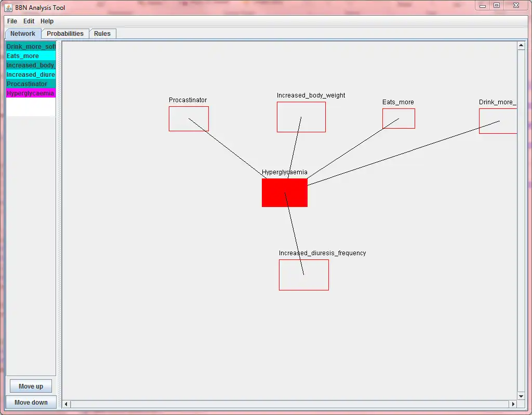Click the Increased_diuresis_frequency node box
This screenshot has height=415, width=532.
[303, 275]
